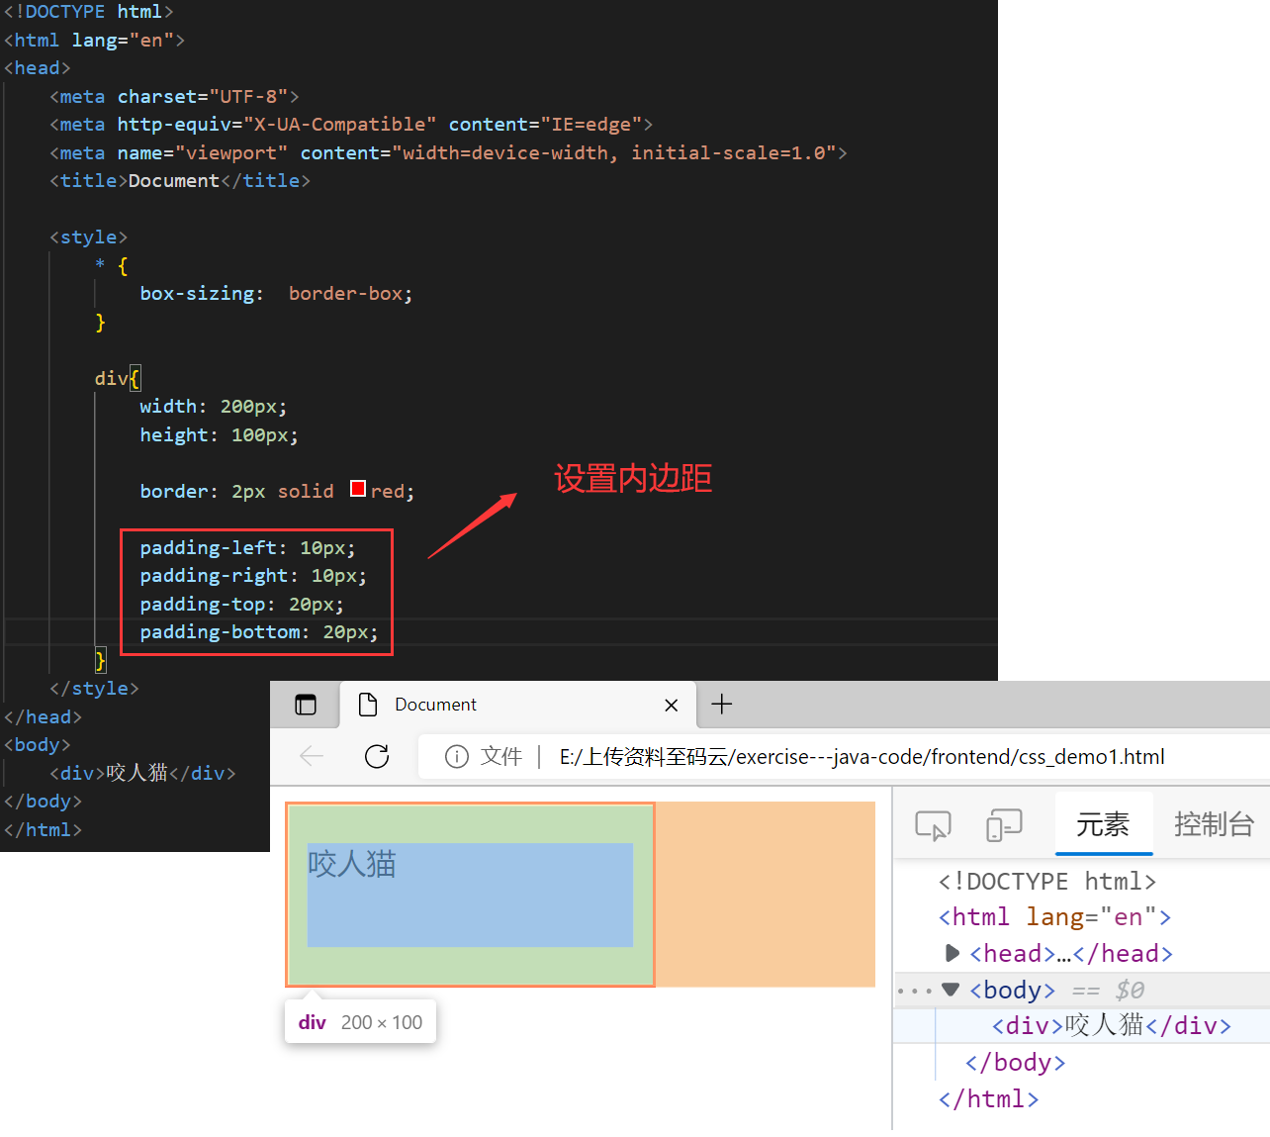This screenshot has height=1137, width=1270.
Task: Select the <!DOCTYPE html> row in DevTools
Action: pyautogui.click(x=1047, y=881)
